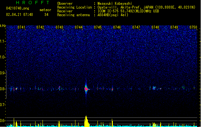Click the observer name Masayuki Kobayashi
The height and width of the screenshot is (127, 201).
coord(115,3)
